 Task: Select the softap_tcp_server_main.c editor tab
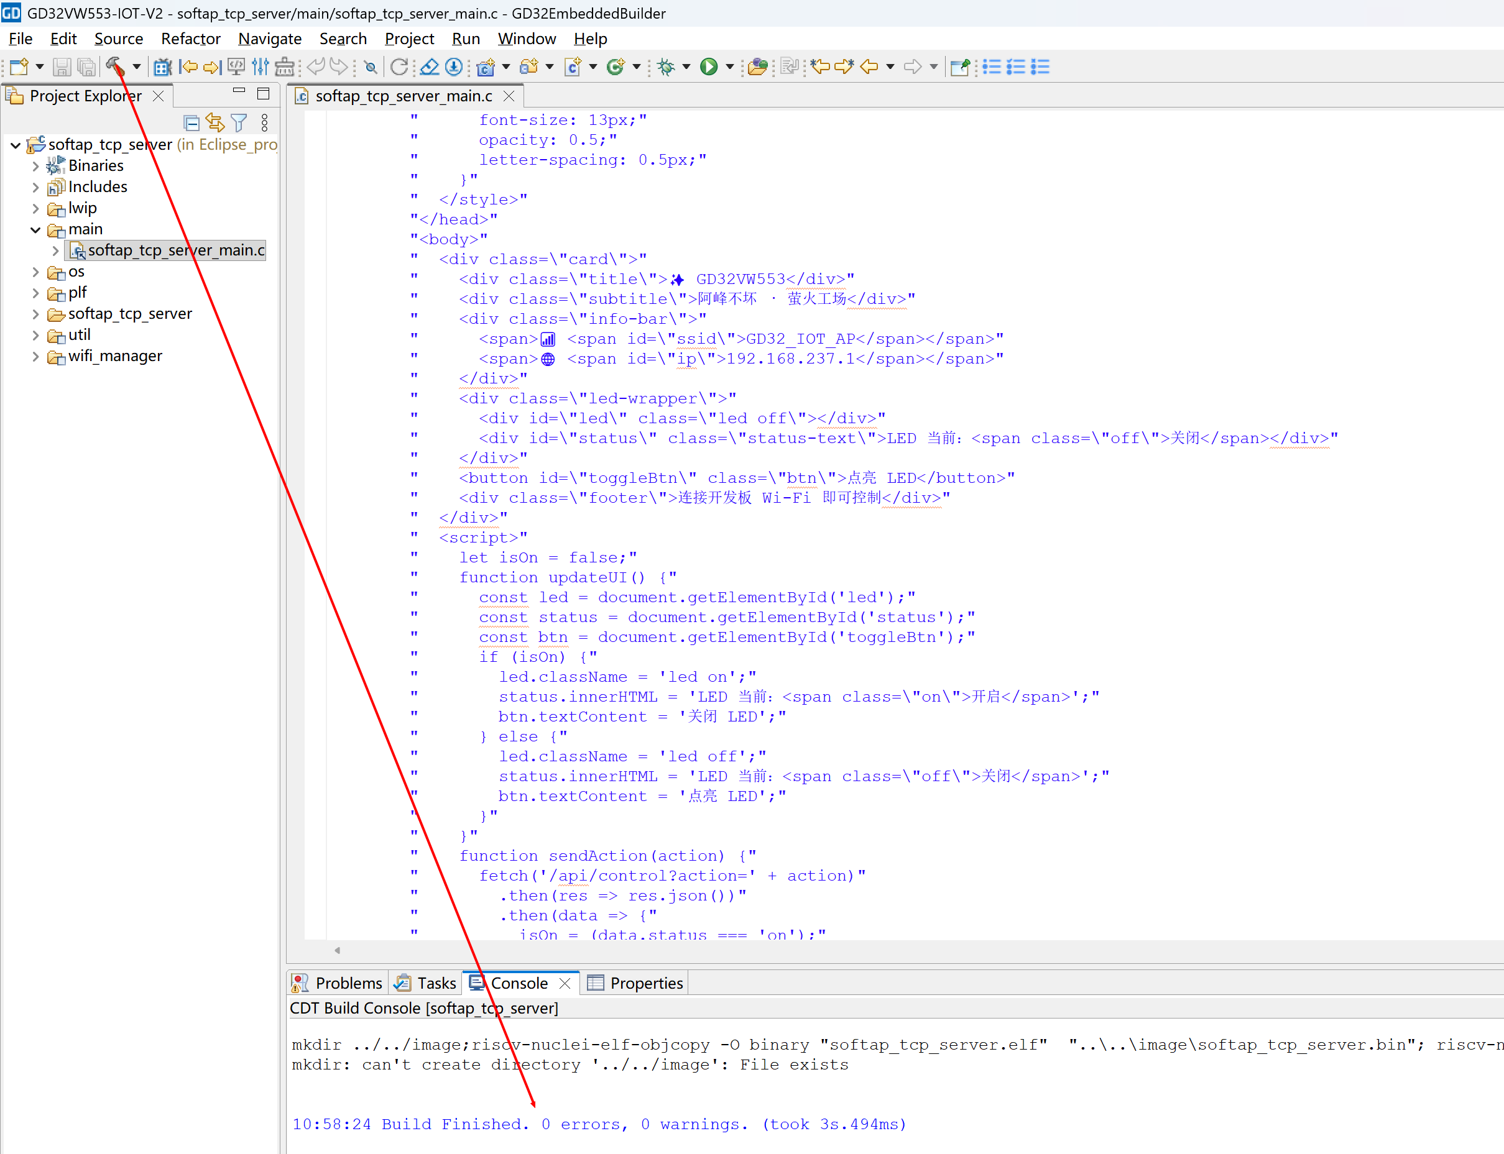point(404,96)
